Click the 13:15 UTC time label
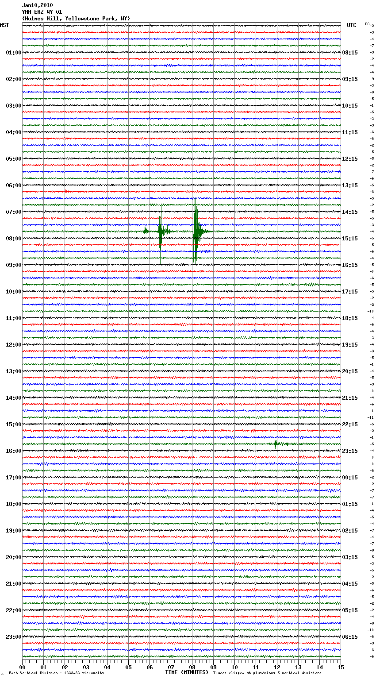The height and width of the screenshot is (679, 376). 350,185
